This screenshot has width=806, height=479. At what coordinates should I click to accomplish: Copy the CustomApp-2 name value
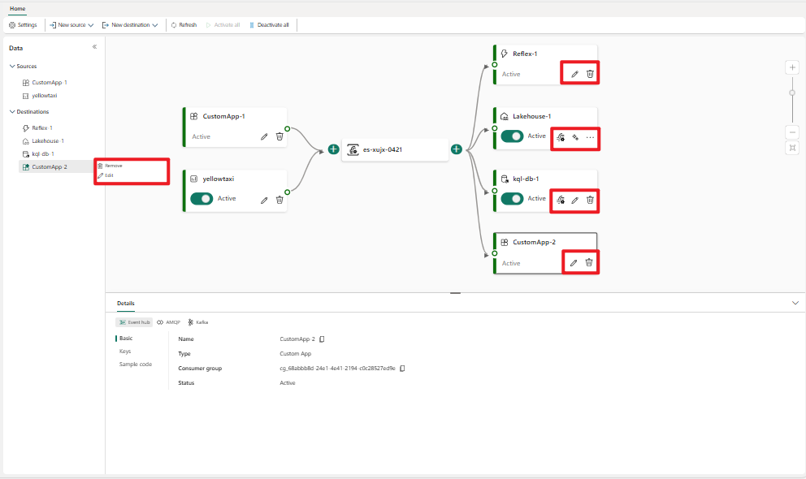(323, 339)
